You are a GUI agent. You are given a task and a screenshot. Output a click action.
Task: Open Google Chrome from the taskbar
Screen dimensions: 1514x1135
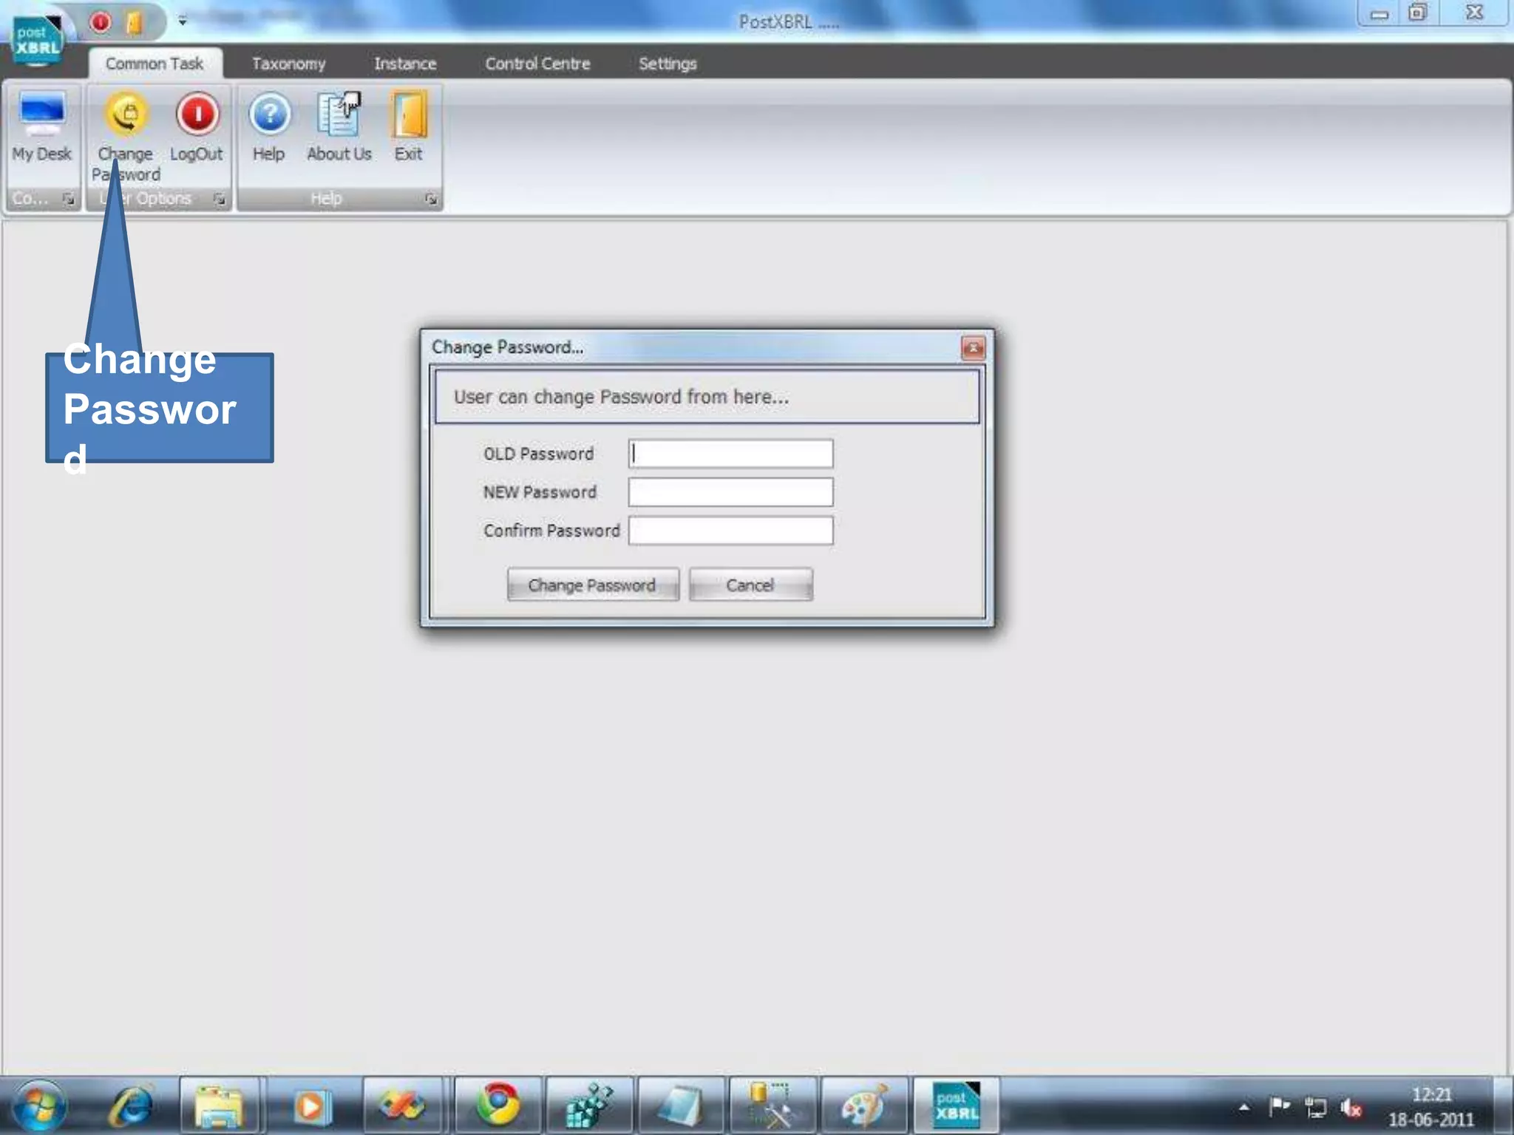498,1105
